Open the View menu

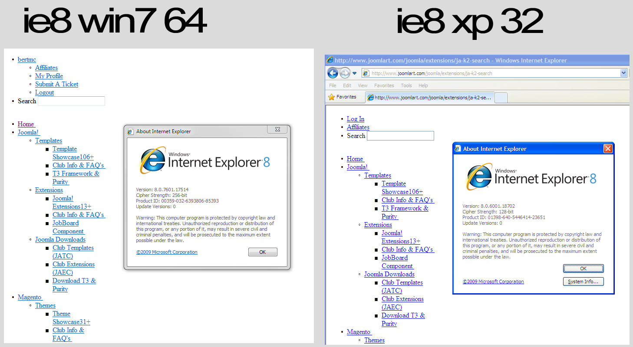tap(363, 85)
